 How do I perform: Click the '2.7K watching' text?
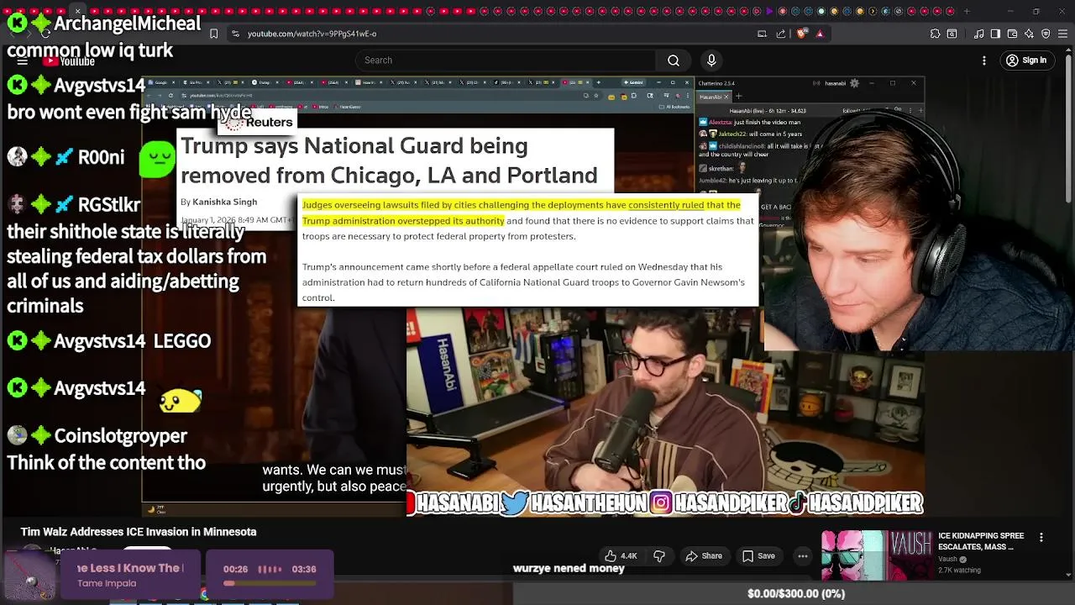[x=959, y=571]
